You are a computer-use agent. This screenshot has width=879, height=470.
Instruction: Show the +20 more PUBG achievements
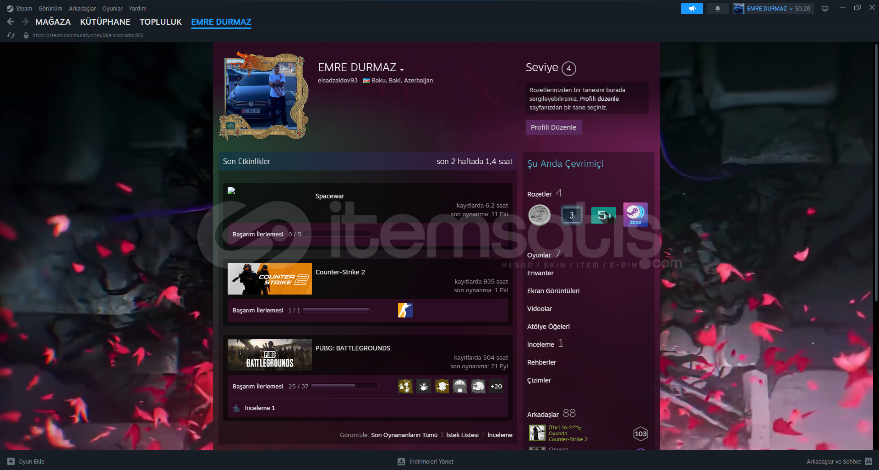[x=496, y=386]
